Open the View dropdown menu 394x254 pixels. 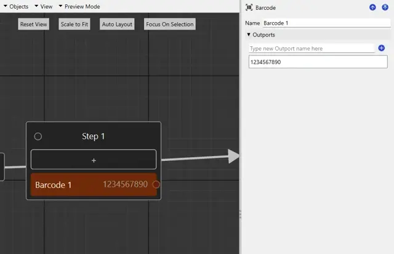(44, 7)
